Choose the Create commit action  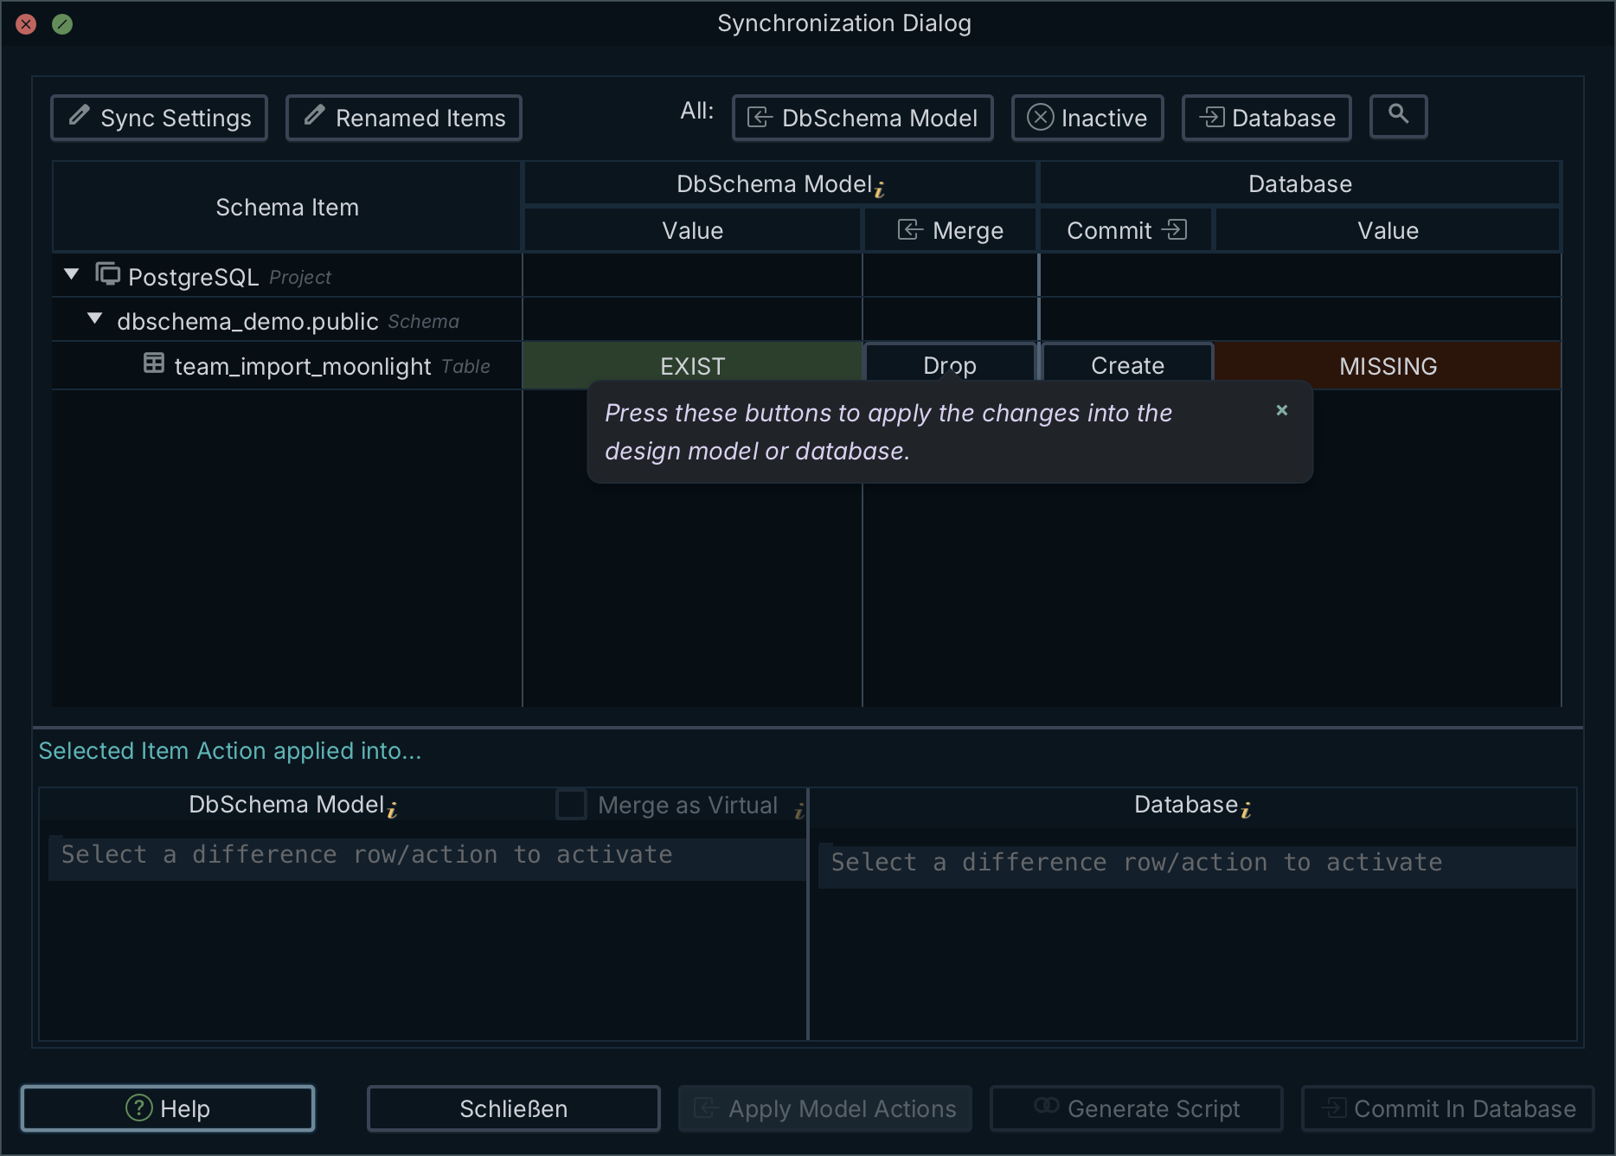(1127, 365)
